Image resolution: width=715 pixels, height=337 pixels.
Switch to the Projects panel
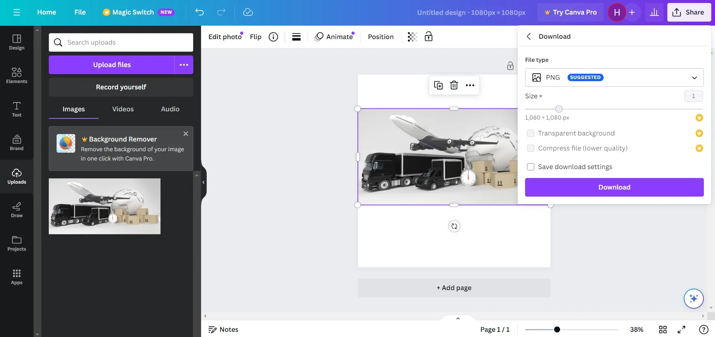16,243
